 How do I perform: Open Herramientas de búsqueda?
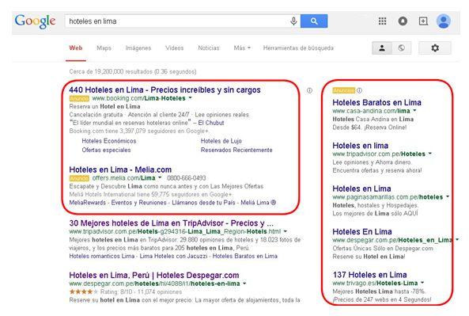pyautogui.click(x=298, y=48)
